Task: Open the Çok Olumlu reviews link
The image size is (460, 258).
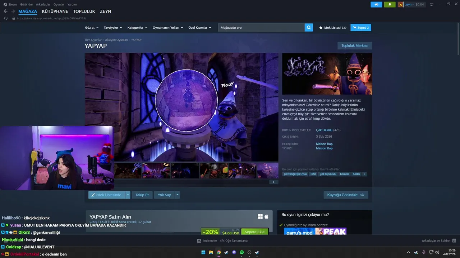Action: coord(324,130)
